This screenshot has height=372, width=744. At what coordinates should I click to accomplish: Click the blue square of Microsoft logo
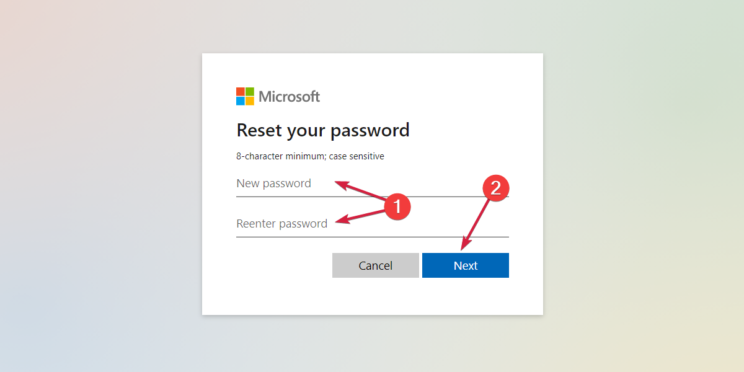tap(241, 101)
